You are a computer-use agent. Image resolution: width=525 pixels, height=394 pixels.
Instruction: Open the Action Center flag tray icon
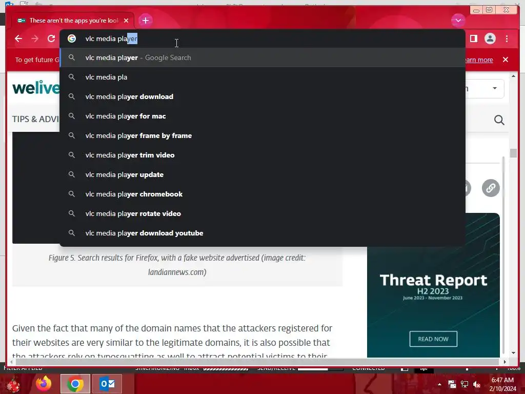(452, 384)
